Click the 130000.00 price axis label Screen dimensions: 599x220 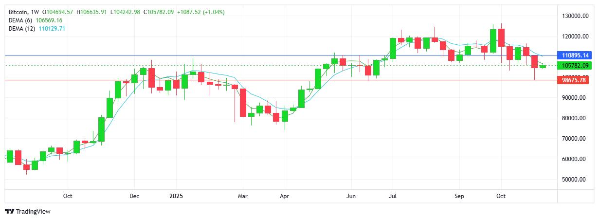571,16
